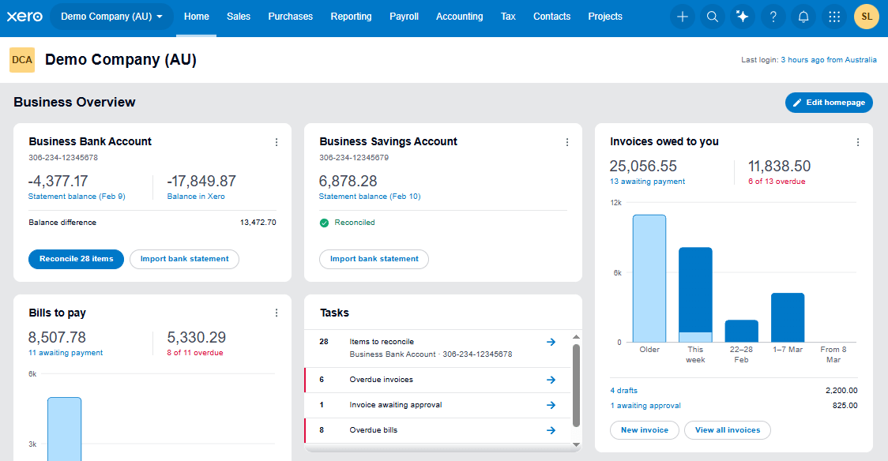
Task: Open the Reporting menu
Action: coord(351,17)
